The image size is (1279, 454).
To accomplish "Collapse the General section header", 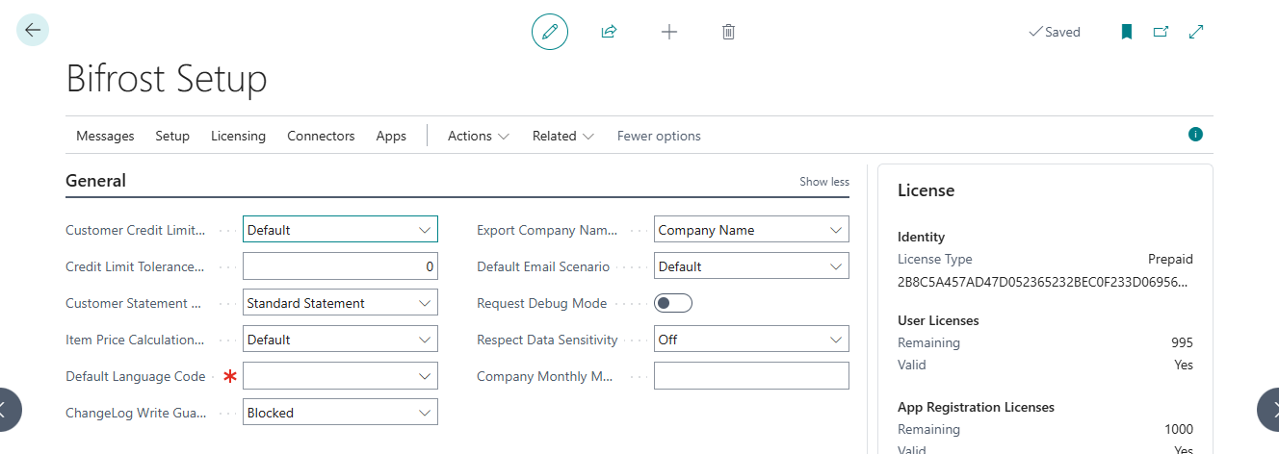I will [x=95, y=181].
